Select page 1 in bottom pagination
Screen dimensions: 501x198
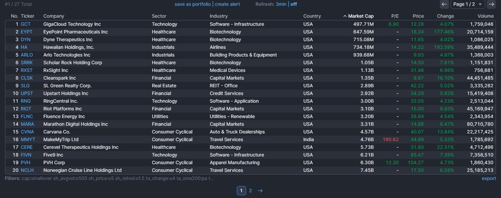(241, 190)
